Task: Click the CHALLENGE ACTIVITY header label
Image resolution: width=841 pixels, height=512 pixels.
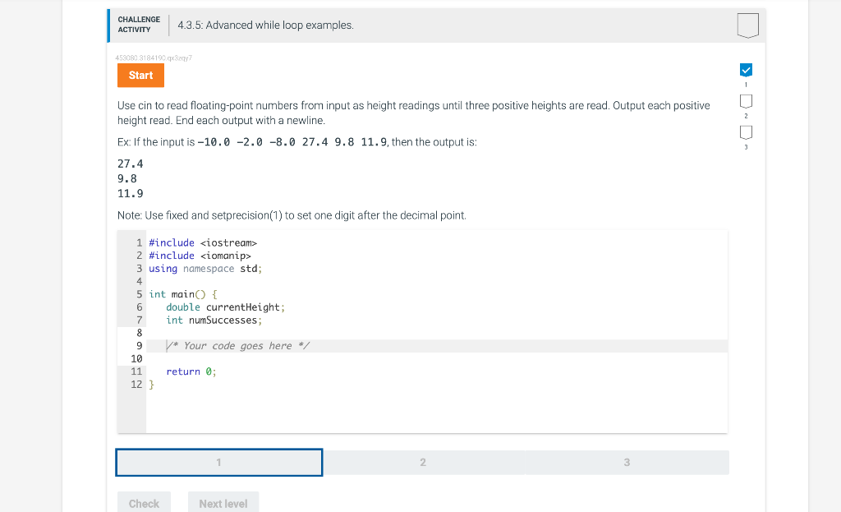Action: coord(139,24)
